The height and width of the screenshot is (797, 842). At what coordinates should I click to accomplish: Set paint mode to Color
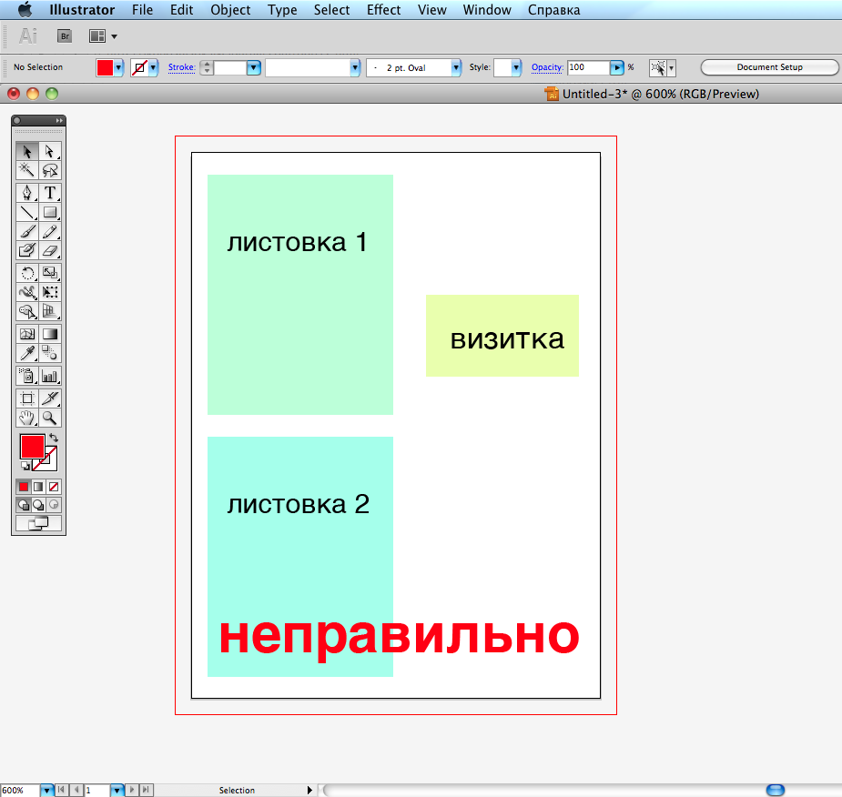coord(24,487)
